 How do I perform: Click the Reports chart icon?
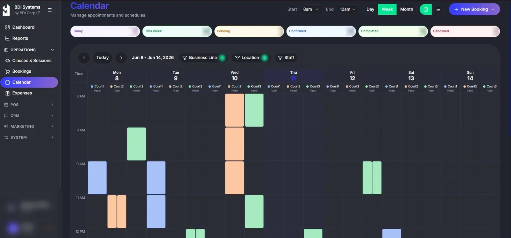tap(7, 38)
